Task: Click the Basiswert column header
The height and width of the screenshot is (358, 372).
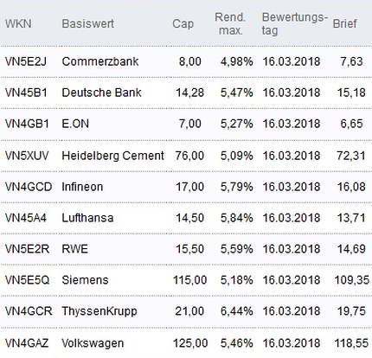Action: [x=87, y=23]
